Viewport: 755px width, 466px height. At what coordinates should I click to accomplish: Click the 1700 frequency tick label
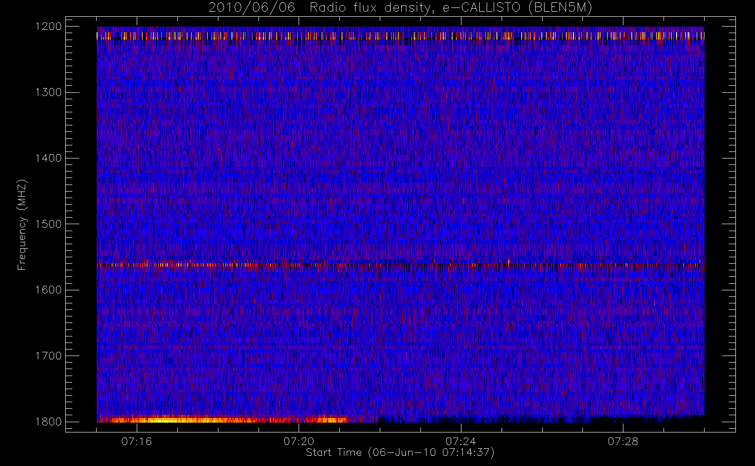(49, 356)
